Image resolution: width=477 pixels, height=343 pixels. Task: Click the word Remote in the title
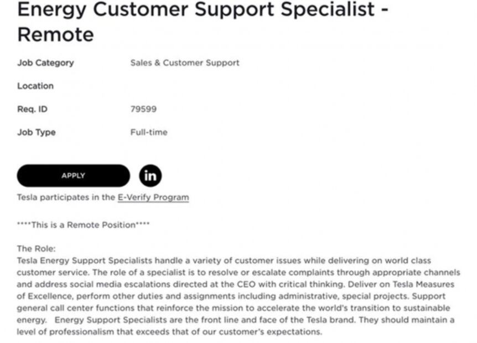point(55,35)
